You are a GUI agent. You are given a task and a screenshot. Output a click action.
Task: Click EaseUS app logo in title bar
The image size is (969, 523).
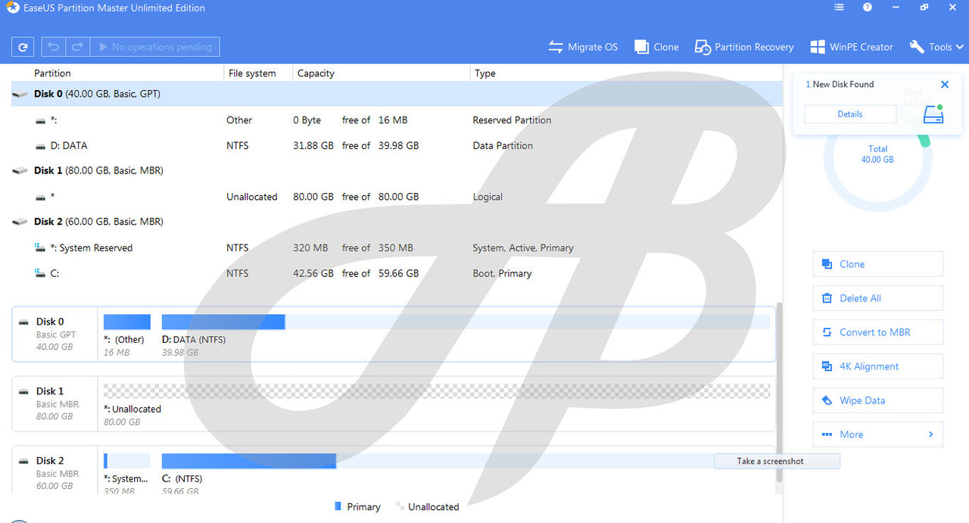(12, 8)
